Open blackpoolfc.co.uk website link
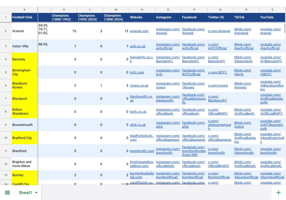 click(141, 99)
